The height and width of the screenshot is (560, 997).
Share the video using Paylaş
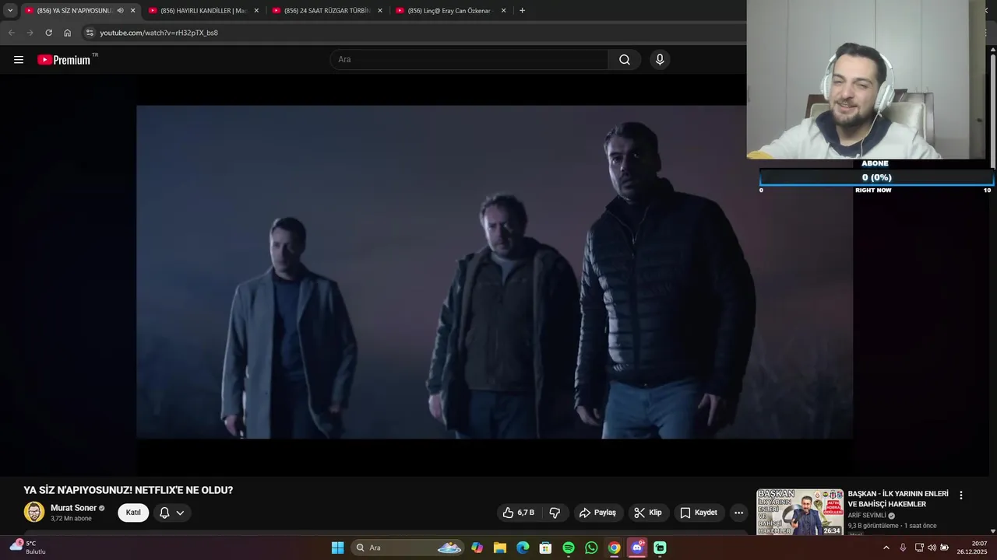tap(597, 513)
